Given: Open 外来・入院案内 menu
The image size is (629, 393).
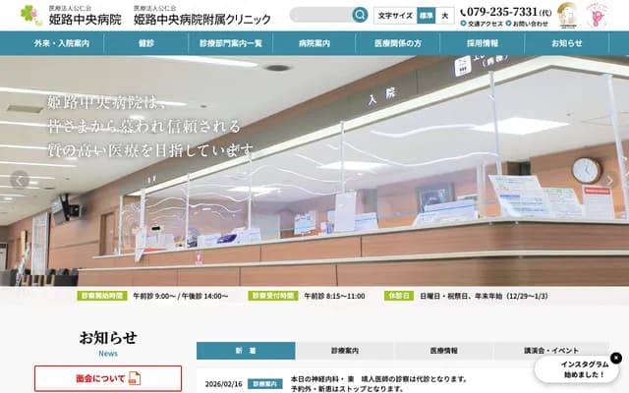Looking at the screenshot, I should click(62, 43).
